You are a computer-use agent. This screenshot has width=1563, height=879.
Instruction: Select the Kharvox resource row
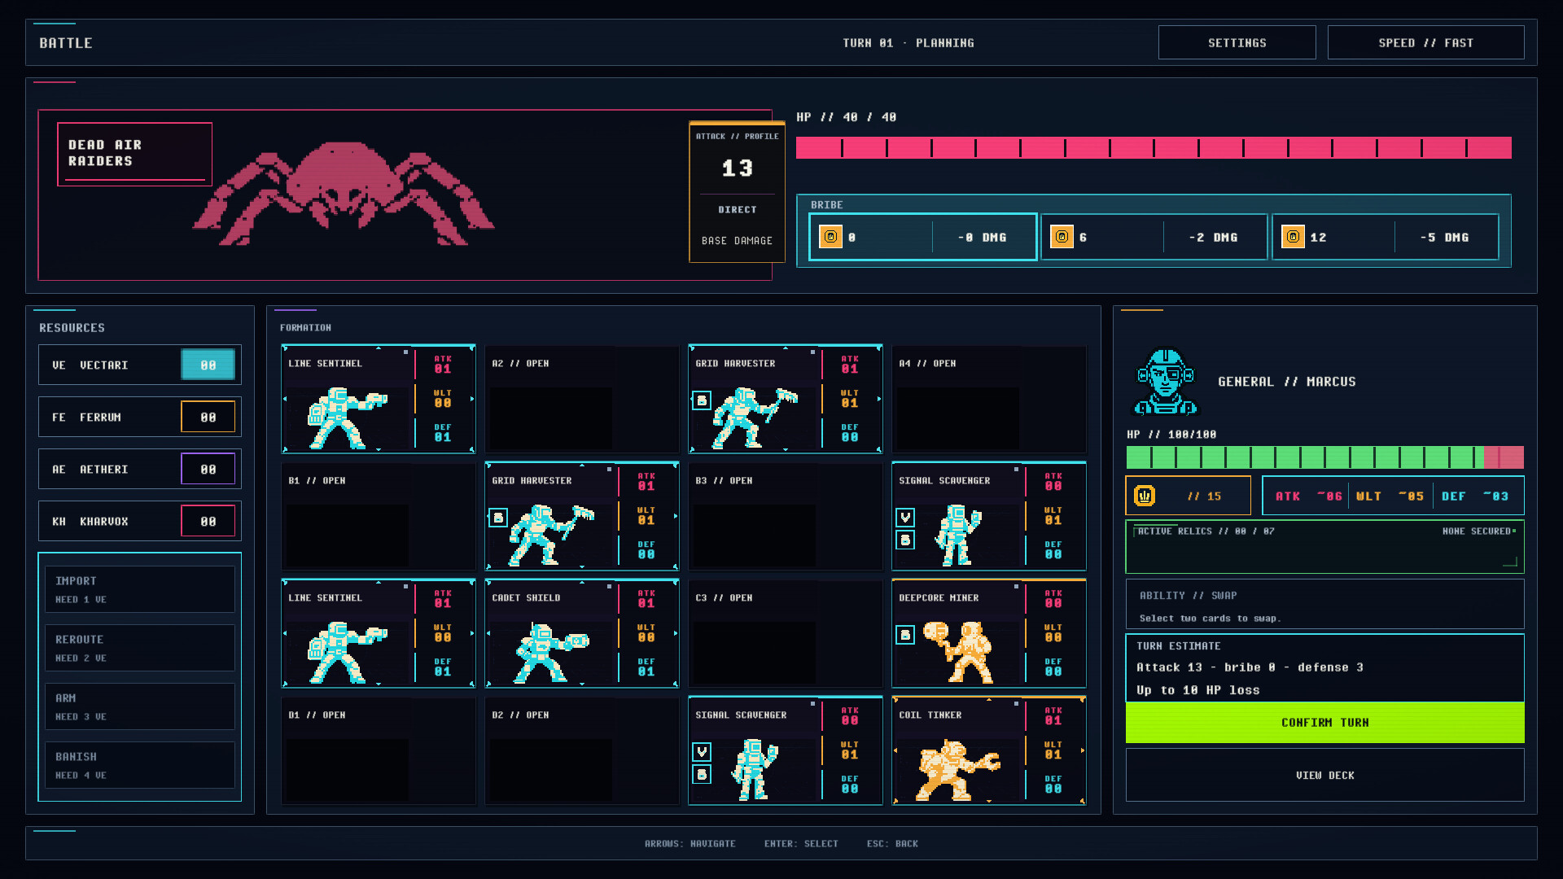[140, 521]
